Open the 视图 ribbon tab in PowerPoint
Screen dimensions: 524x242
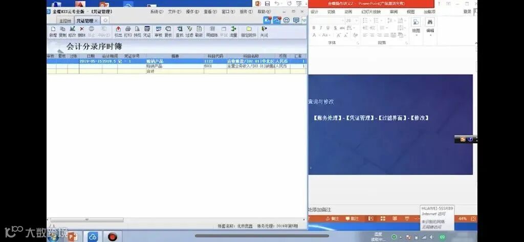[x=411, y=12]
